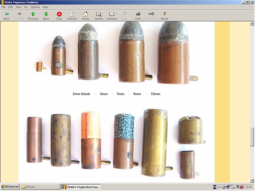Click the printer icon in system tray
This screenshot has height=191, width=255.
pyautogui.click(x=237, y=187)
